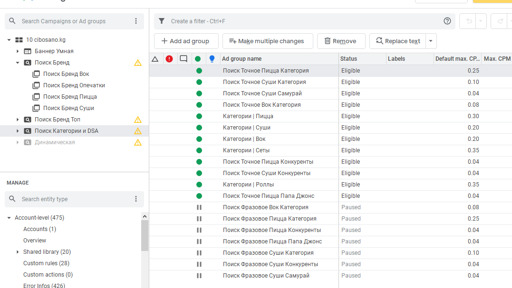512x288 pixels.
Task: Focus the Search entity type field
Action: [75, 199]
